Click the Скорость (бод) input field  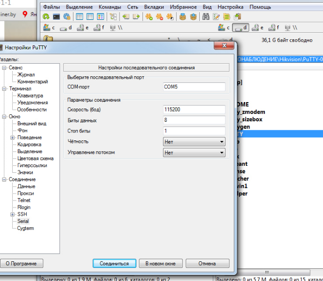click(194, 109)
